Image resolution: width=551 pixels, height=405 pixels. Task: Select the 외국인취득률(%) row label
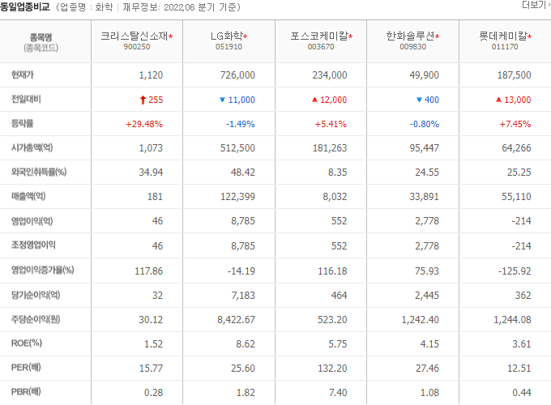pyautogui.click(x=39, y=172)
